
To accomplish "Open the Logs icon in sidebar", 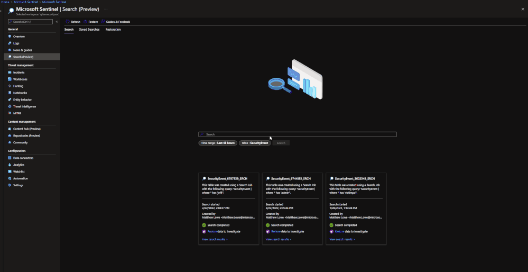I will [10, 43].
